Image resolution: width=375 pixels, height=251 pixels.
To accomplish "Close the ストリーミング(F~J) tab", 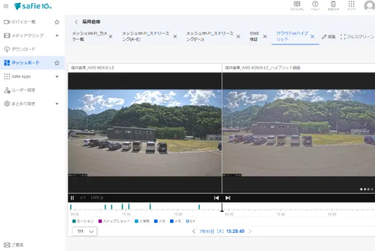I will (238, 36).
